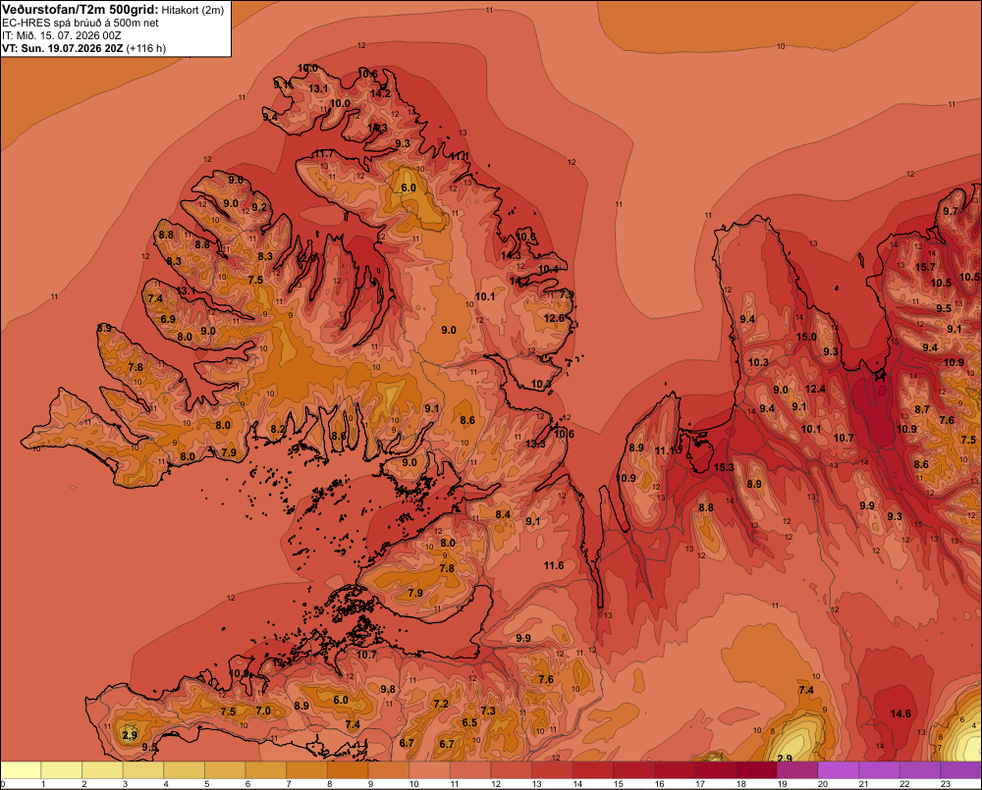Screen dimensions: 982x790
Task: Select the 'IT: Mið. 15. 07. 2026 00Z' line
Action: pyautogui.click(x=61, y=35)
